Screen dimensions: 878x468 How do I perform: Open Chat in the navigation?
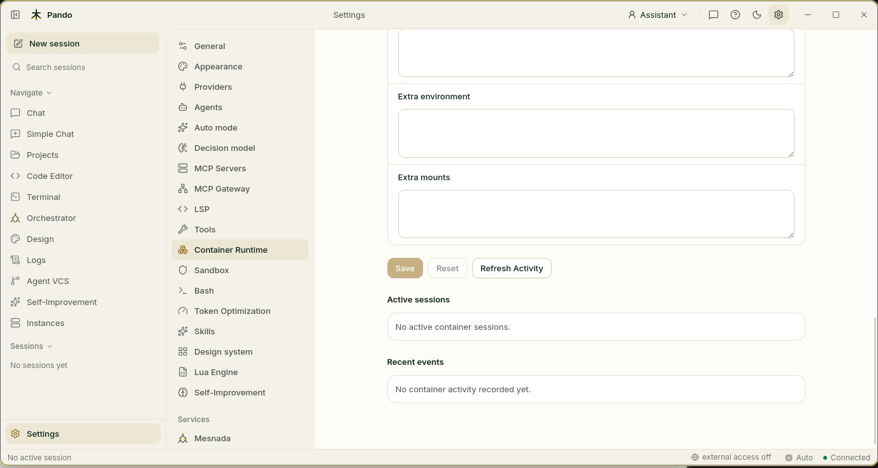click(83, 113)
